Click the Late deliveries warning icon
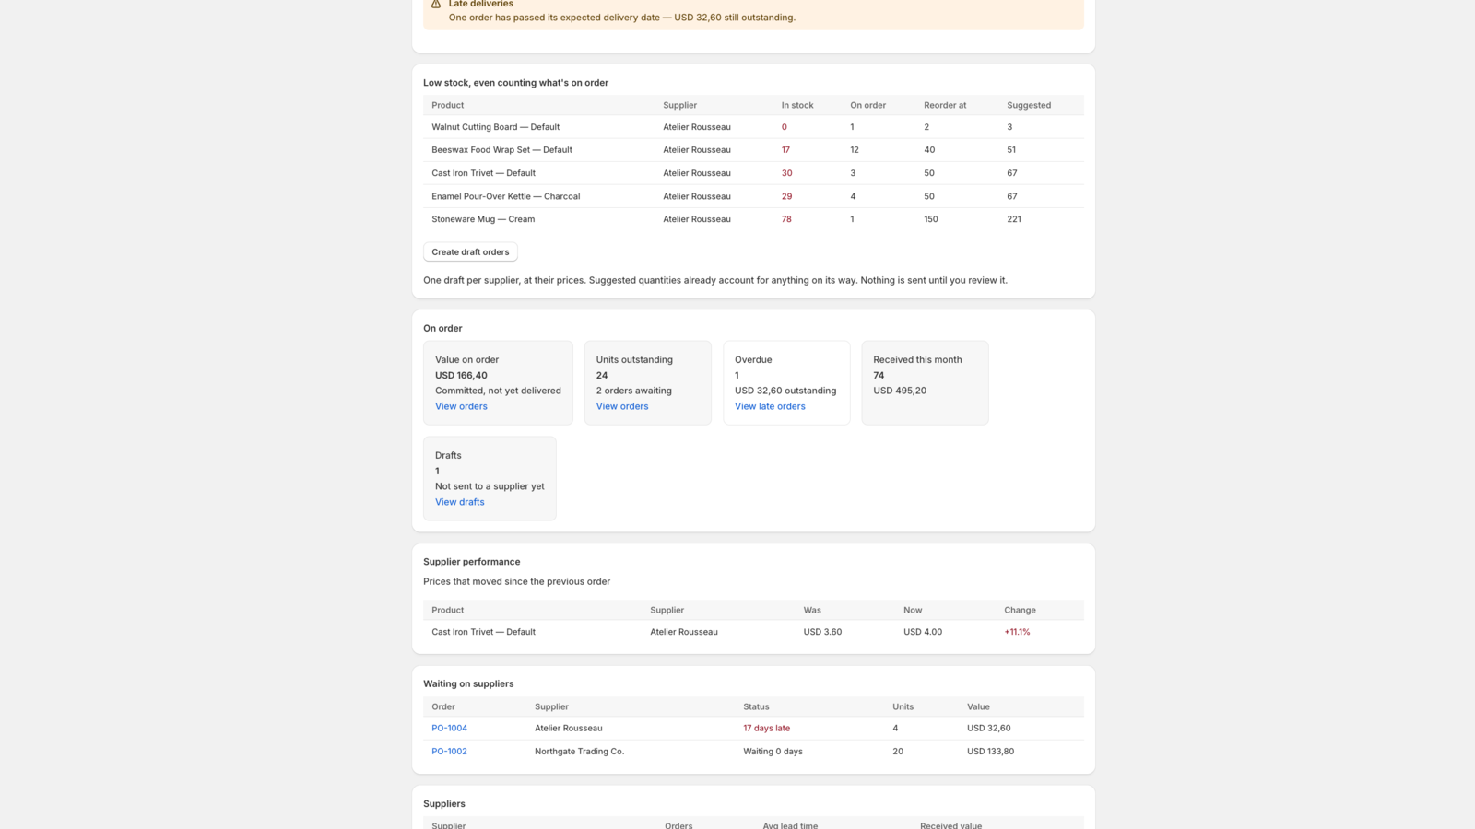The height and width of the screenshot is (829, 1475). [436, 4]
